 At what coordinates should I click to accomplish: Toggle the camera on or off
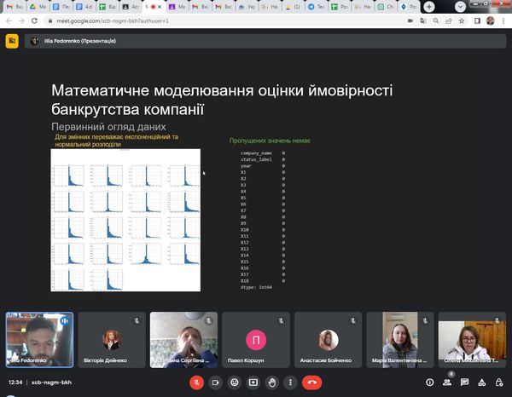(x=215, y=383)
